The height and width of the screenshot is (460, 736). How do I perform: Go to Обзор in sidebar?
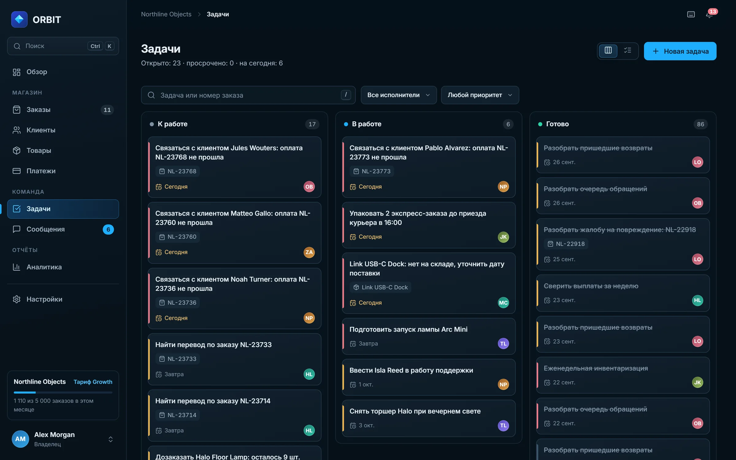63,72
